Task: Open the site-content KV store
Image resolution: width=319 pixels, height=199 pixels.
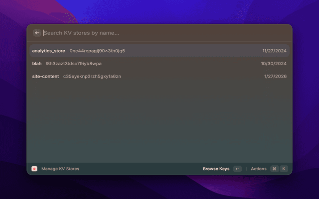Action: [x=45, y=76]
